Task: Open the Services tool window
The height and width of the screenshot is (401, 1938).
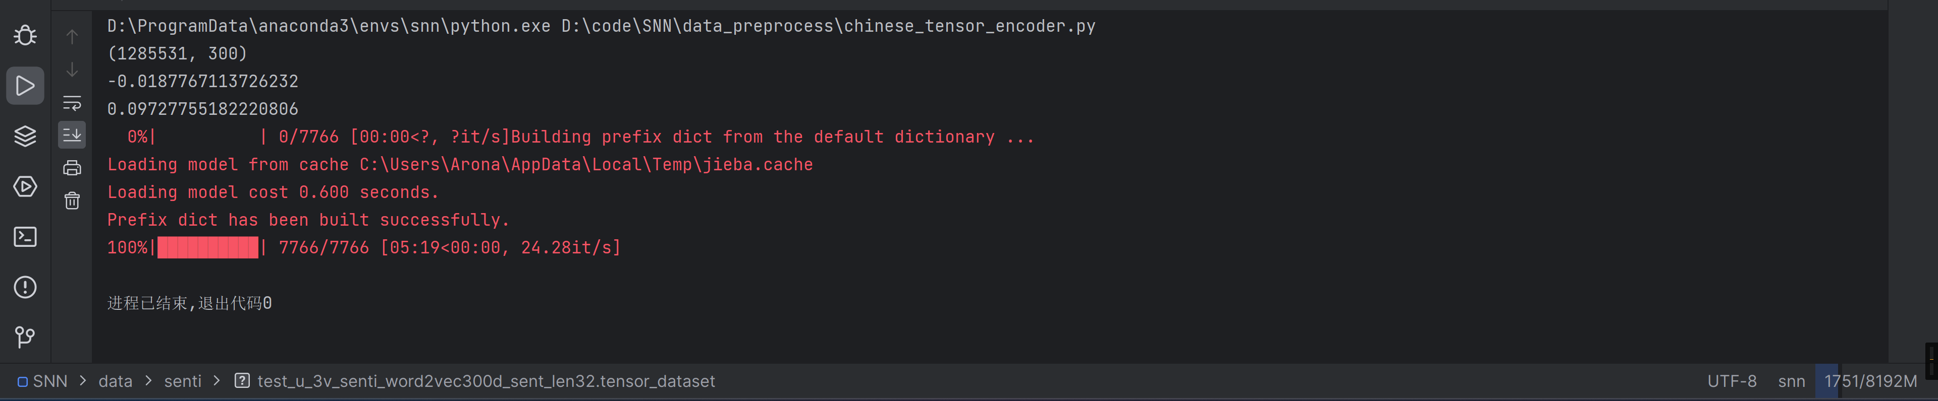Action: pyautogui.click(x=25, y=186)
